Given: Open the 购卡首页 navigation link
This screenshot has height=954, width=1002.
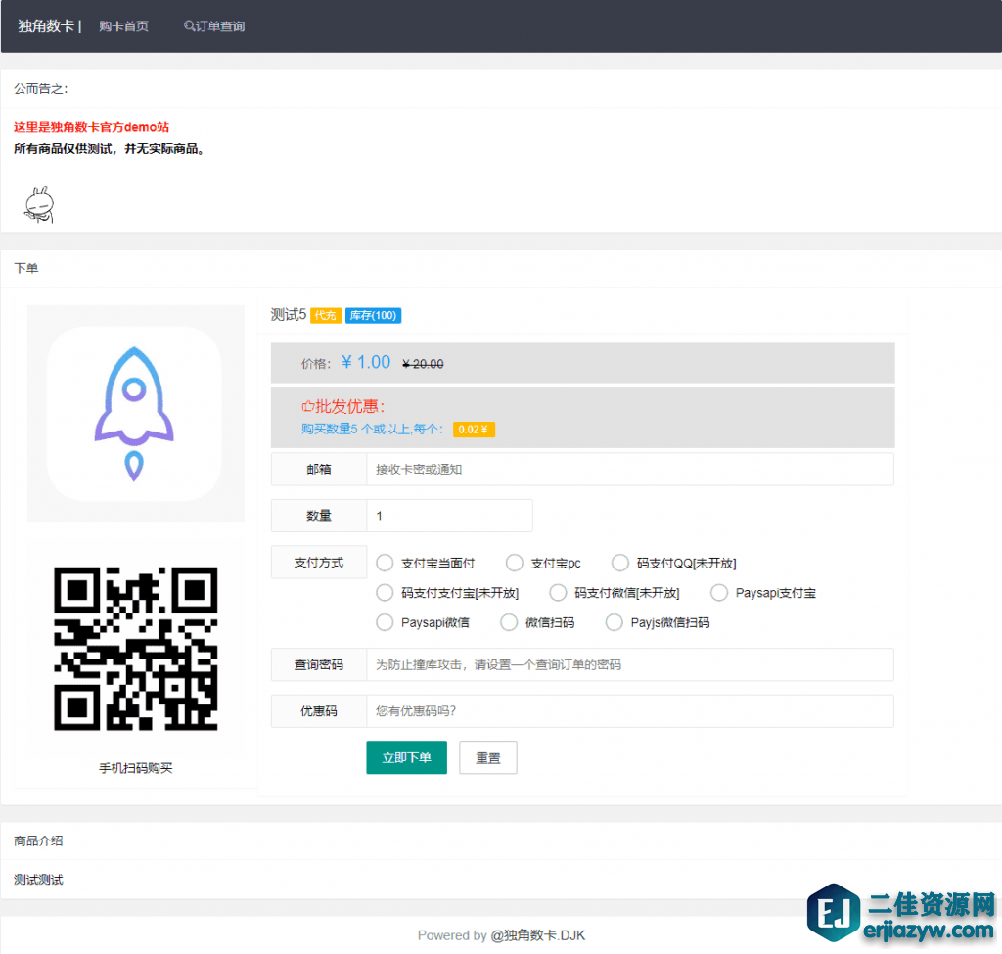Looking at the screenshot, I should coord(124,26).
